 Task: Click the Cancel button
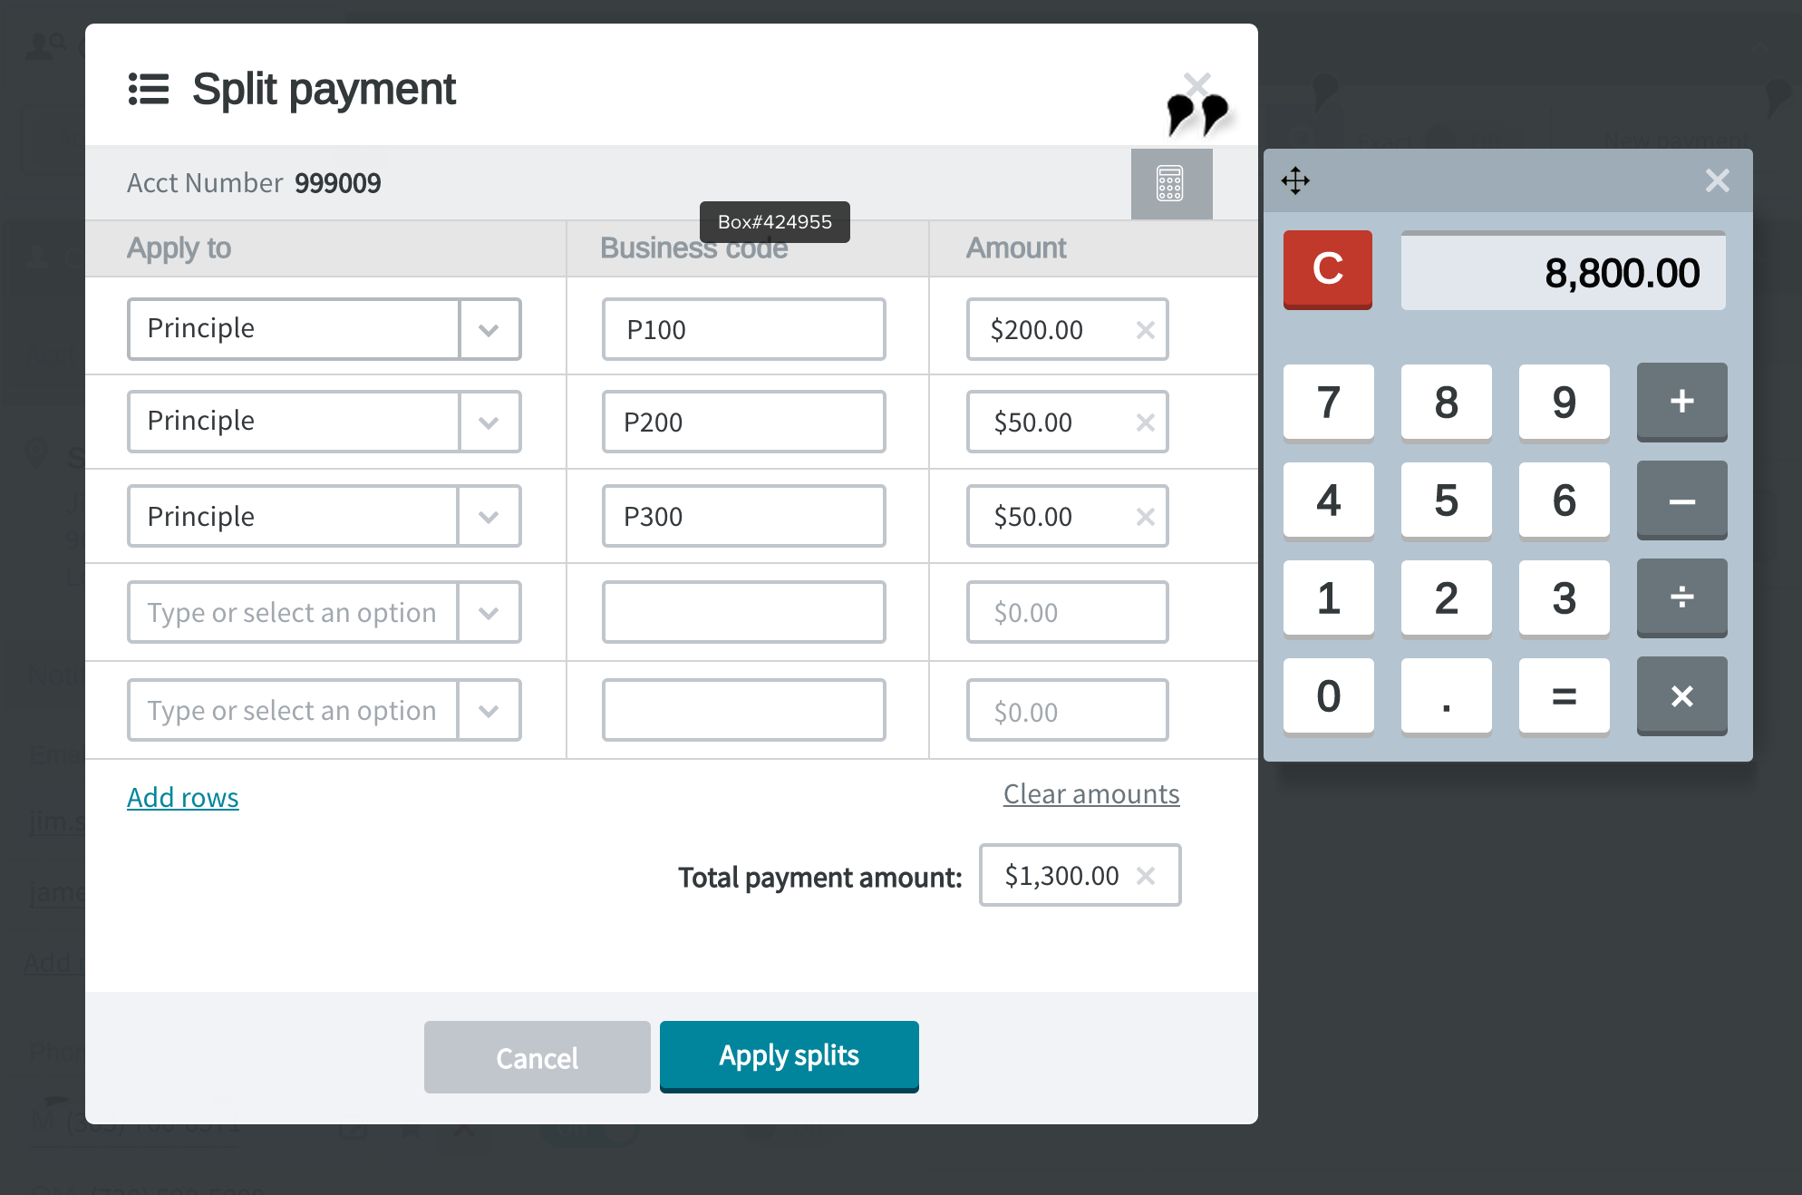536,1056
